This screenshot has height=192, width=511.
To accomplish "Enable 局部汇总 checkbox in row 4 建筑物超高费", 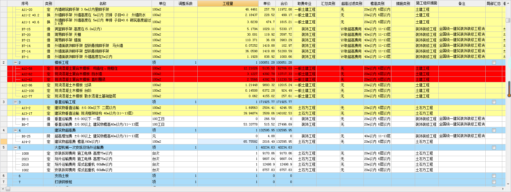I will point(494,130).
